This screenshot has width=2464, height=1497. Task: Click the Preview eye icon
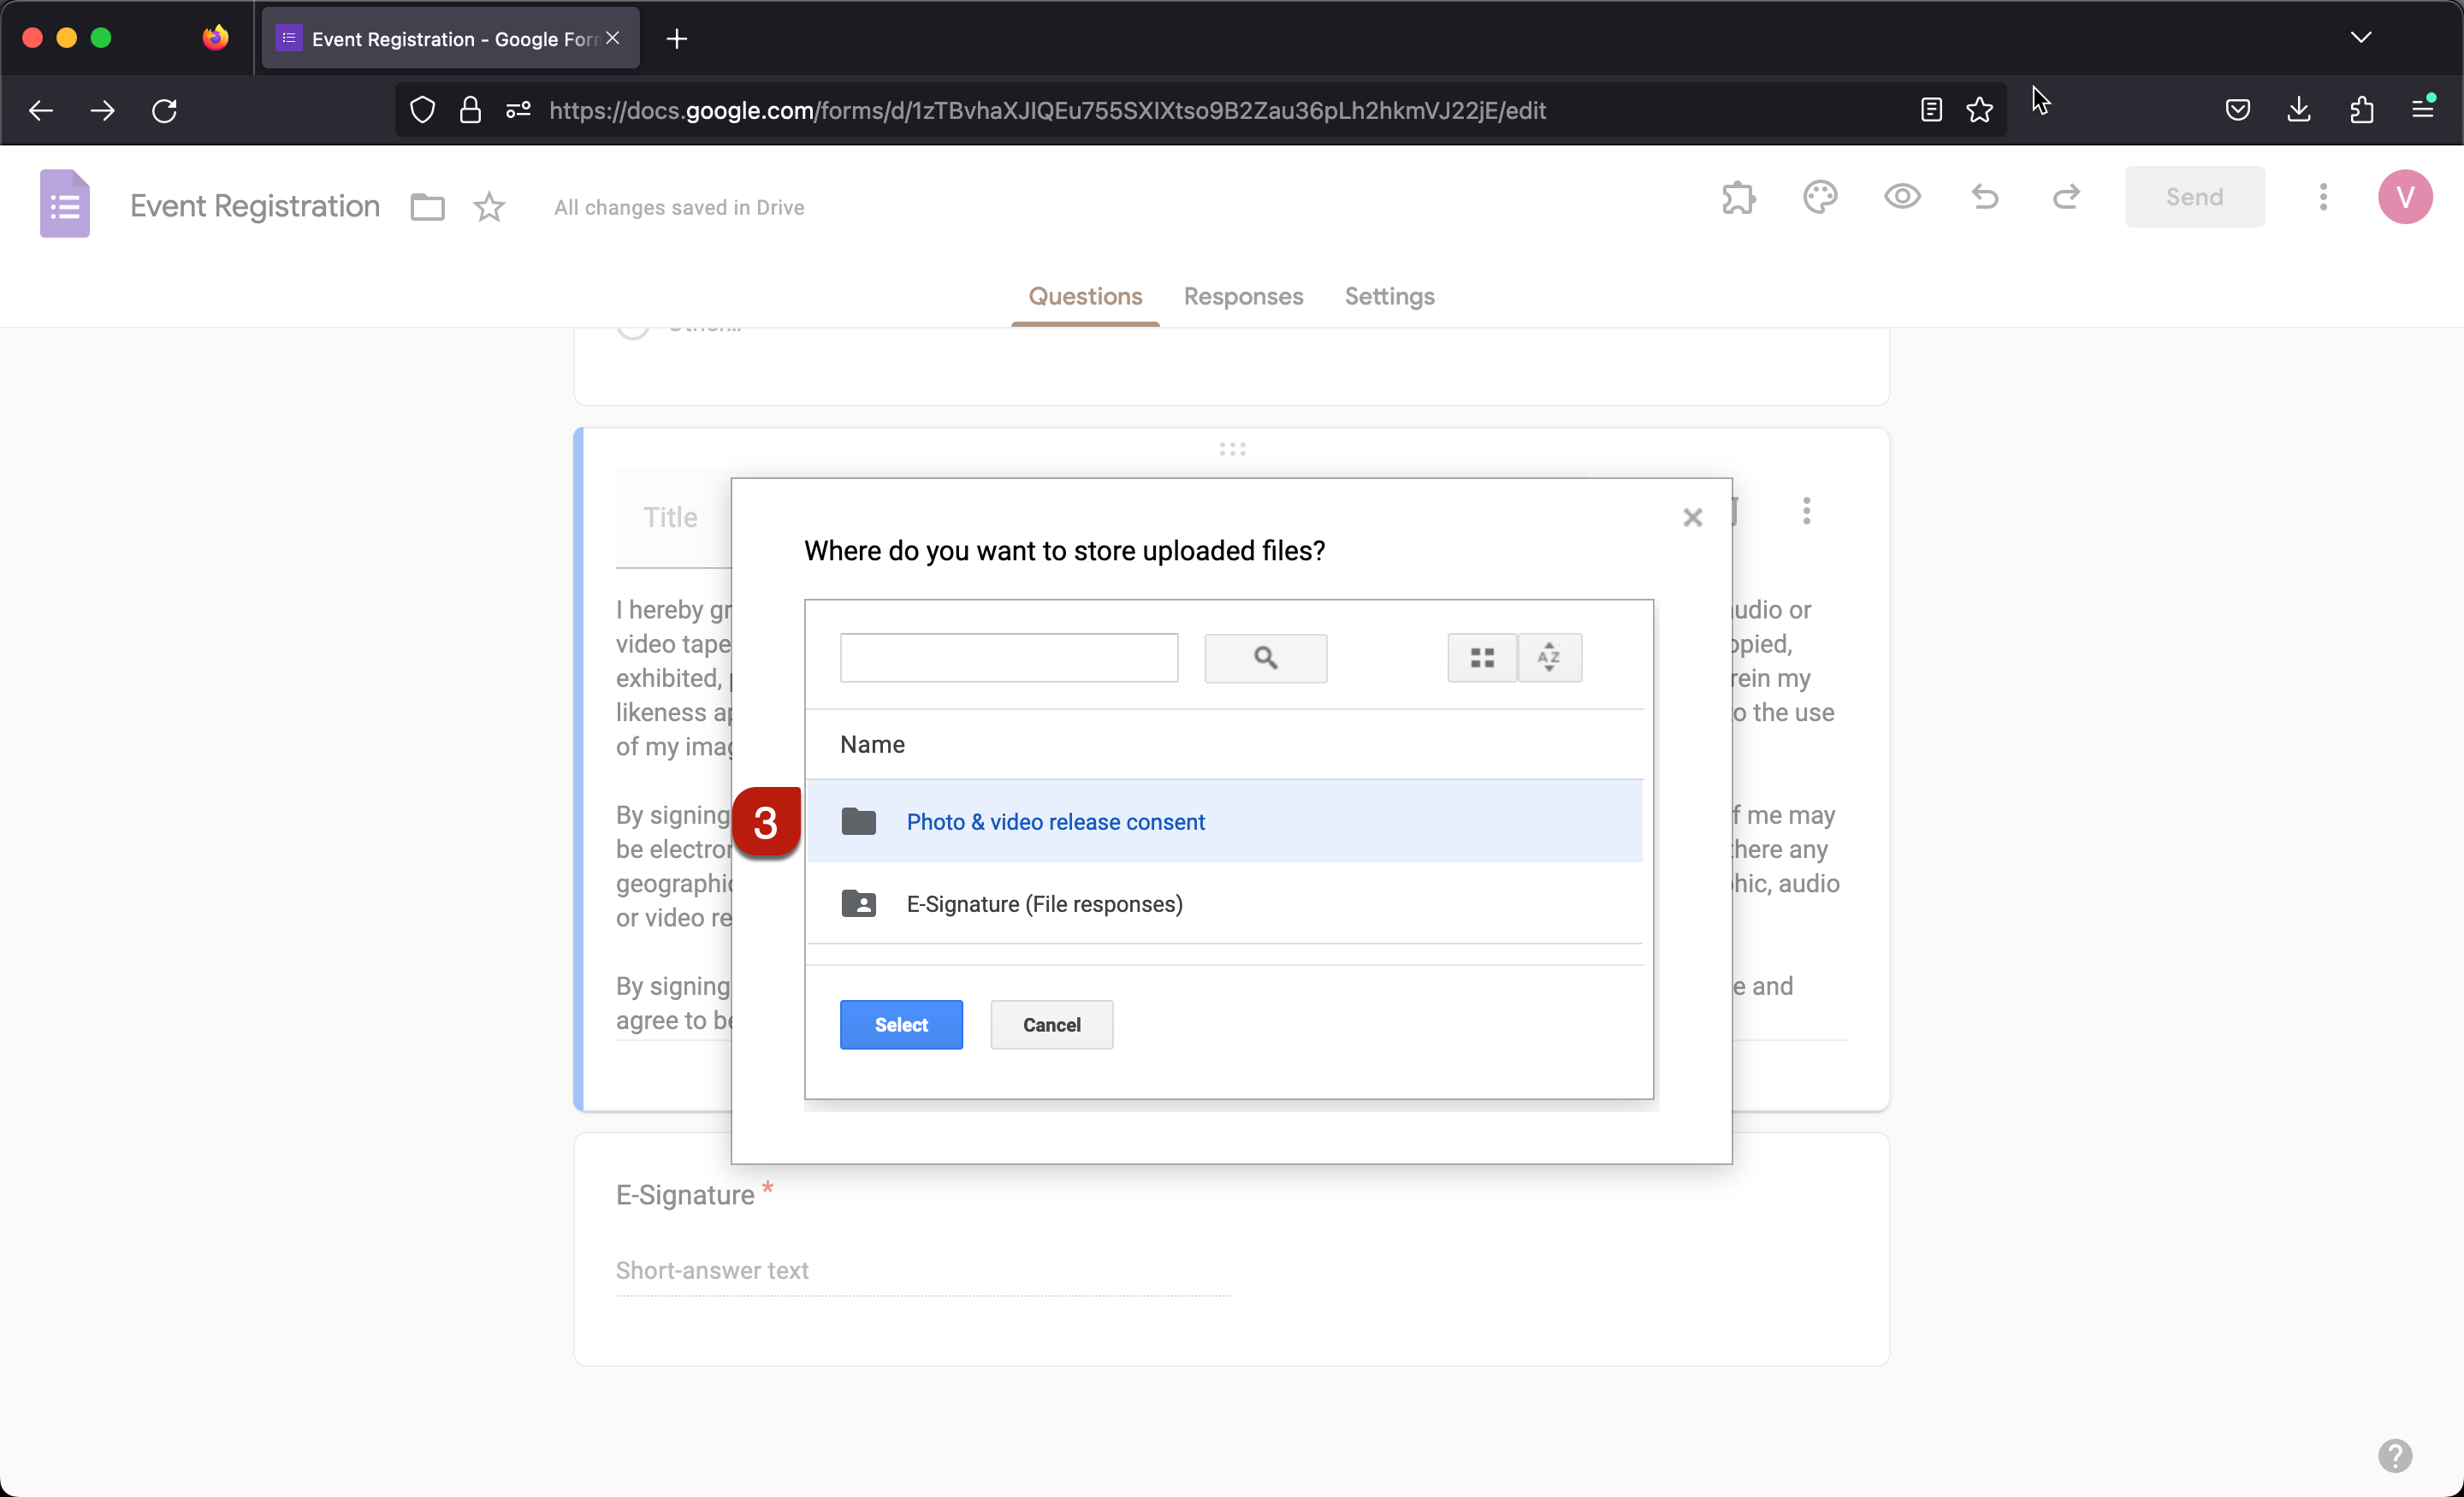coord(1903,197)
